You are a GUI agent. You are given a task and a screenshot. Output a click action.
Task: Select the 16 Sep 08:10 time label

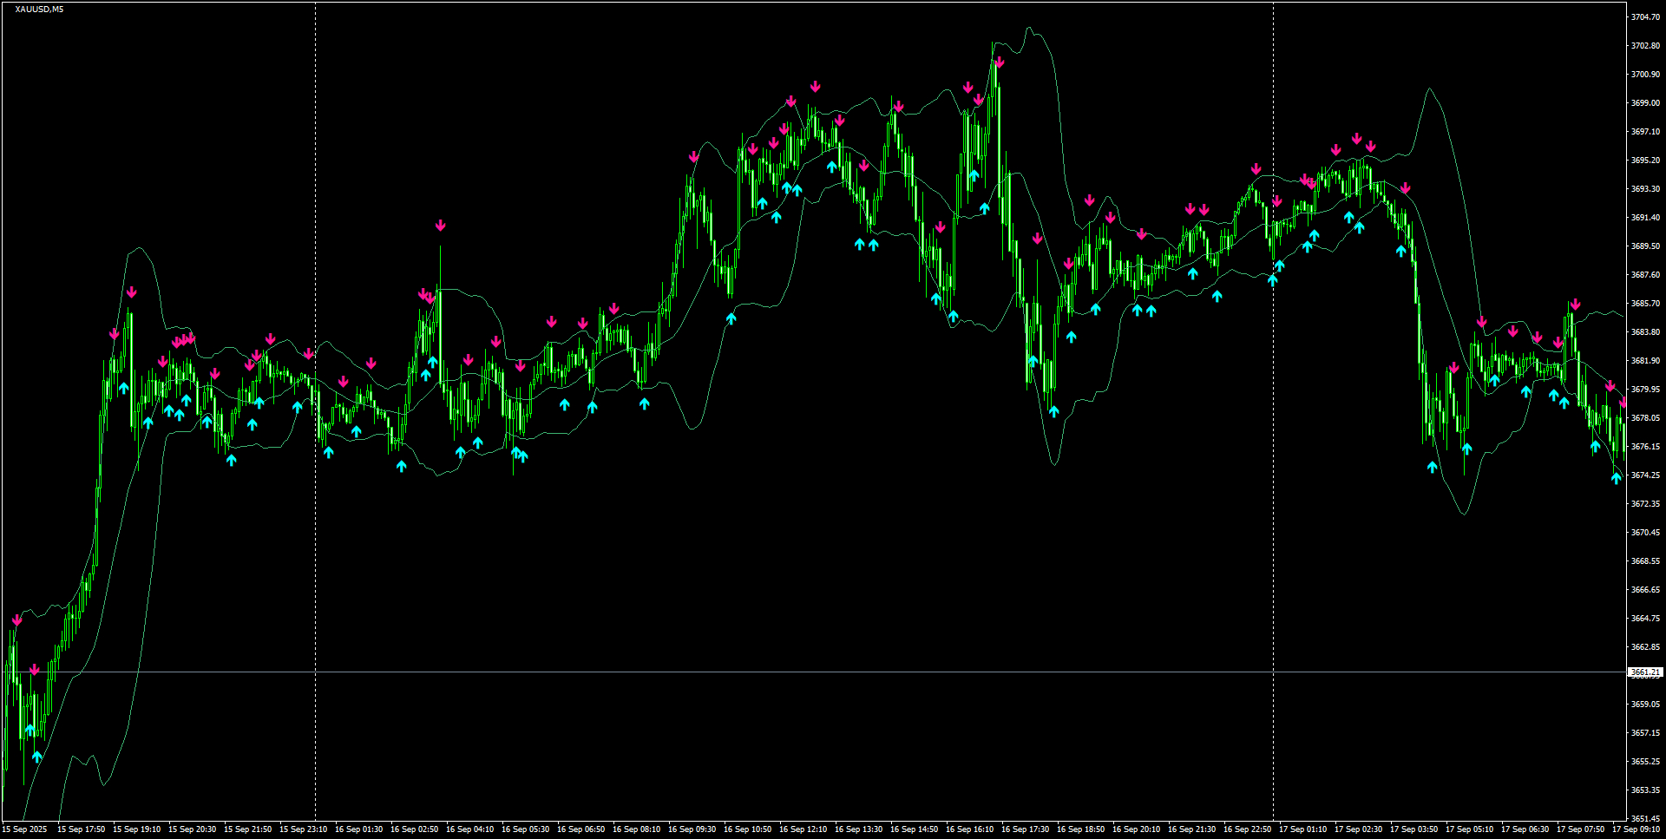click(x=636, y=829)
